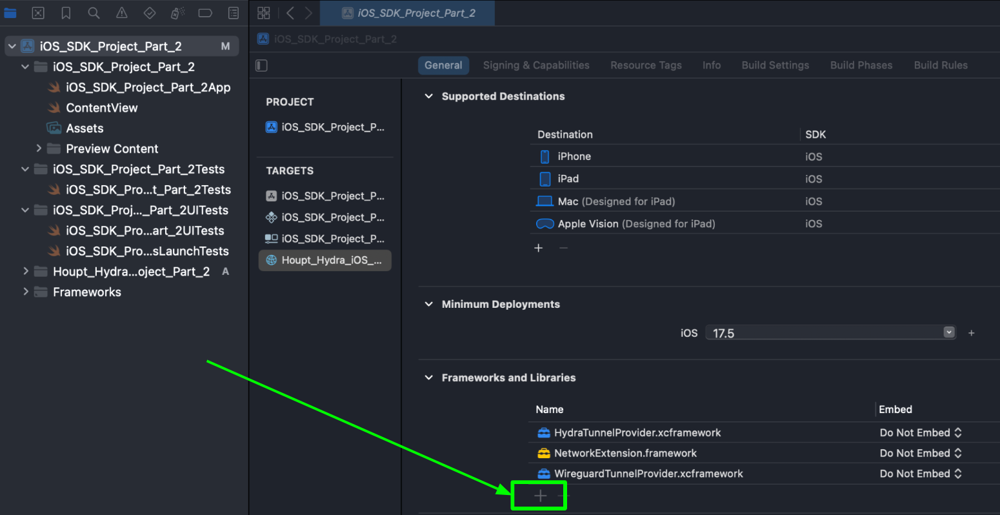
Task: Collapse the root iOS_SDK_Project_Part_2 project
Action: point(12,46)
